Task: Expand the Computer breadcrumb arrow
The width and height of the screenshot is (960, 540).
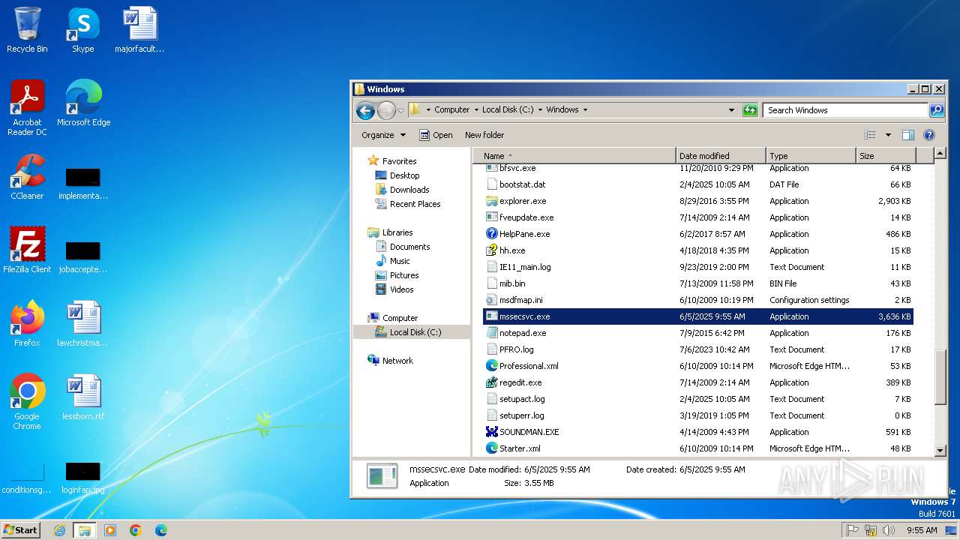Action: 475,109
